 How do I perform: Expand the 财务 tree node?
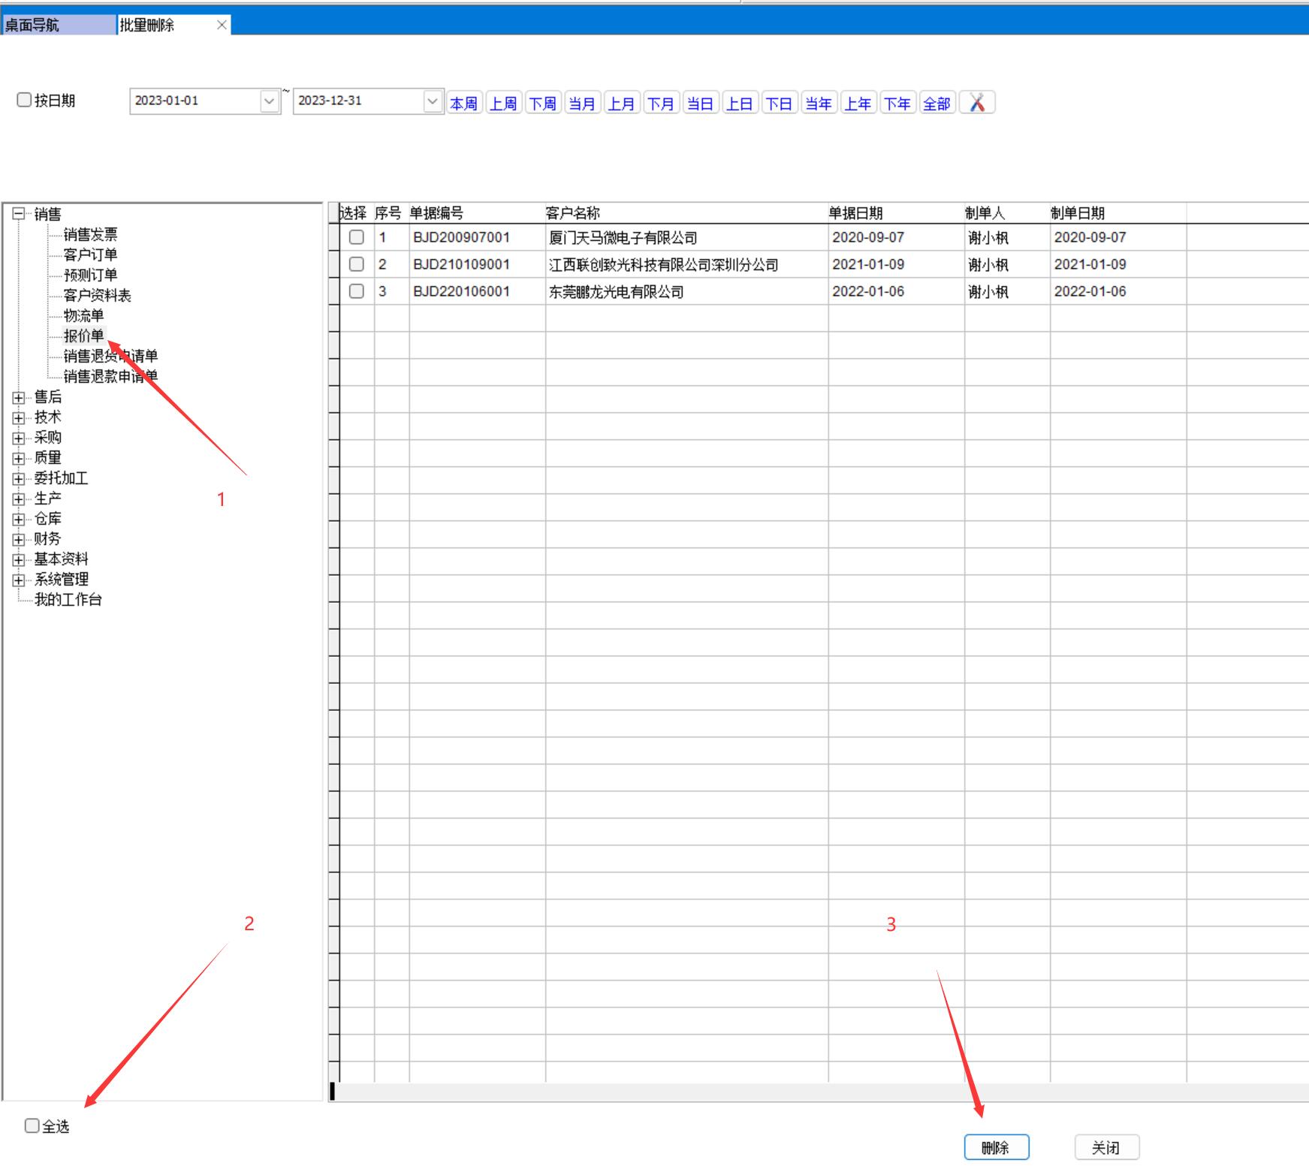point(19,539)
